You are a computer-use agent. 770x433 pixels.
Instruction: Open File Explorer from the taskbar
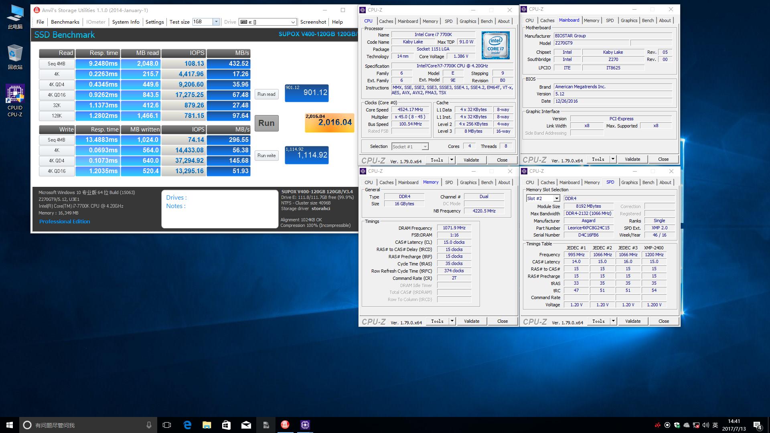tap(207, 425)
